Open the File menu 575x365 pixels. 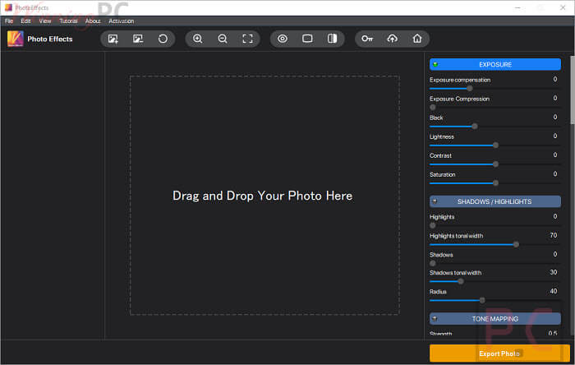click(9, 21)
